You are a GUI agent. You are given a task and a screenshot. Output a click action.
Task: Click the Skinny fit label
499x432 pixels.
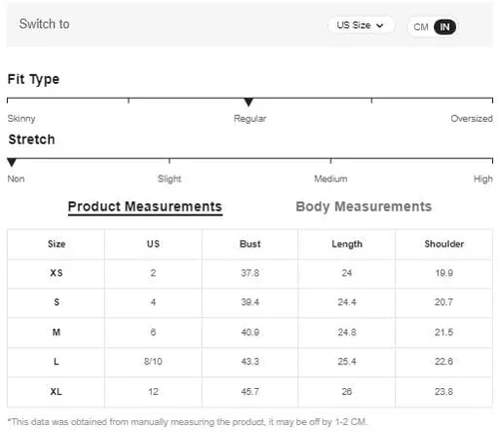pyautogui.click(x=21, y=119)
